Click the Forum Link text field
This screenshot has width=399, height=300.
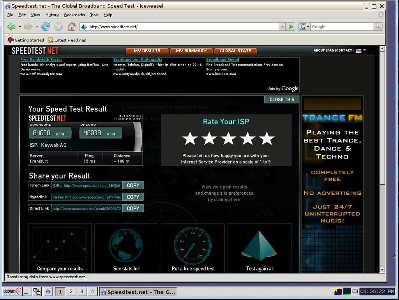[87, 185]
